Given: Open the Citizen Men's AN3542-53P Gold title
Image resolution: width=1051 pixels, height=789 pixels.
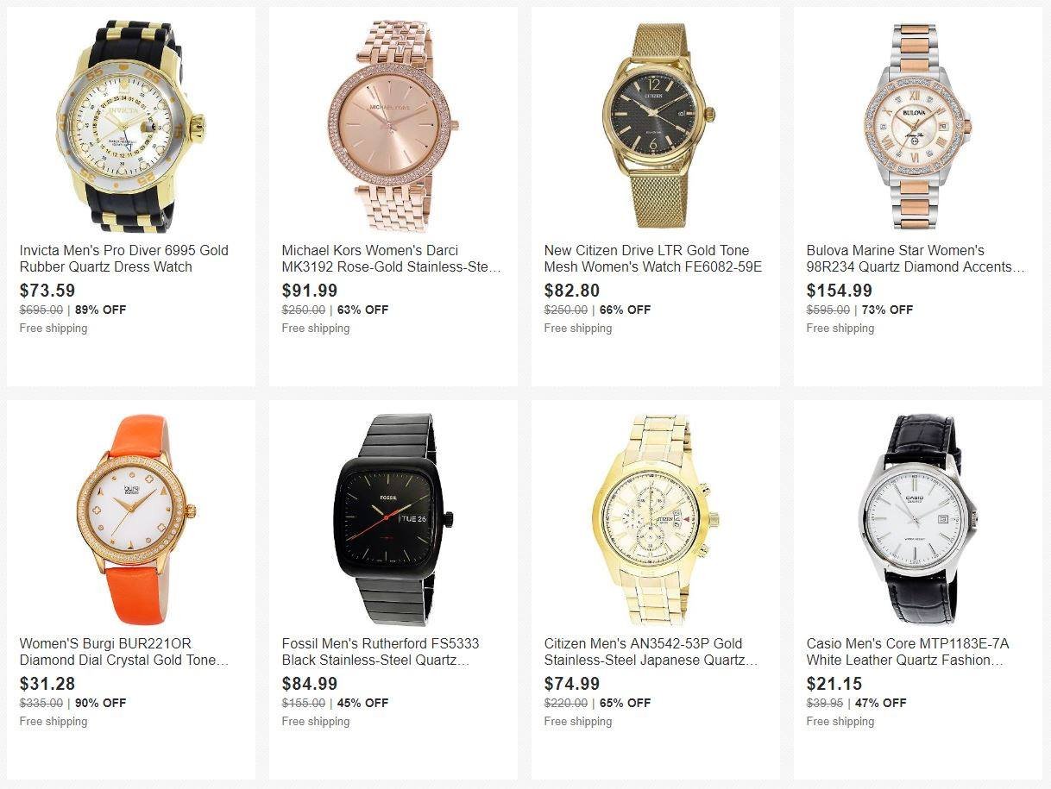Looking at the screenshot, I should click(x=651, y=652).
